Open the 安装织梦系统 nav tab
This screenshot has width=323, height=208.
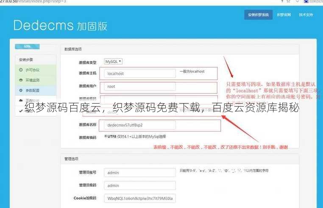point(258,15)
